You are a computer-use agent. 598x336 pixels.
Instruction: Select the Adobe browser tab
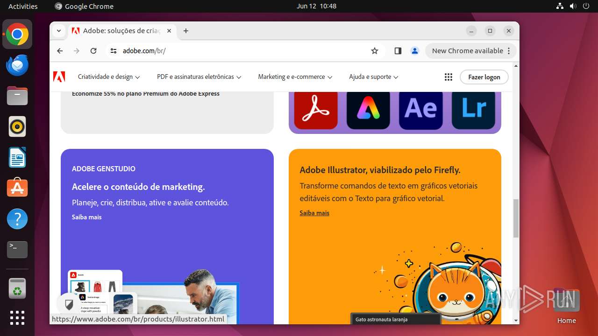click(121, 31)
